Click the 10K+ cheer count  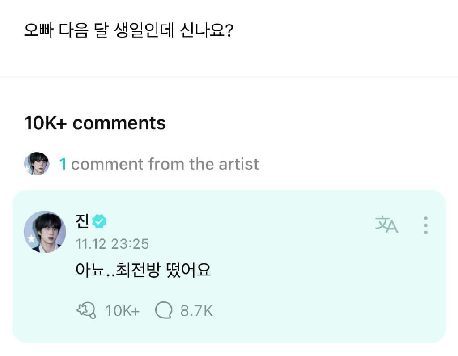[122, 310]
